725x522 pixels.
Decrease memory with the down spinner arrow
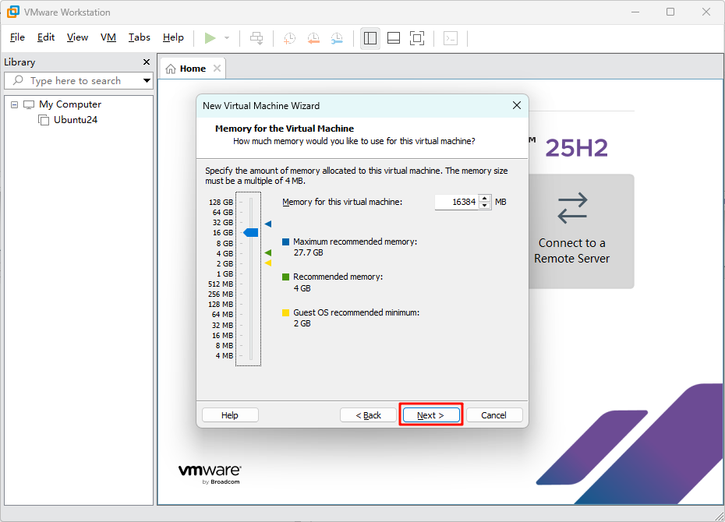tap(485, 206)
